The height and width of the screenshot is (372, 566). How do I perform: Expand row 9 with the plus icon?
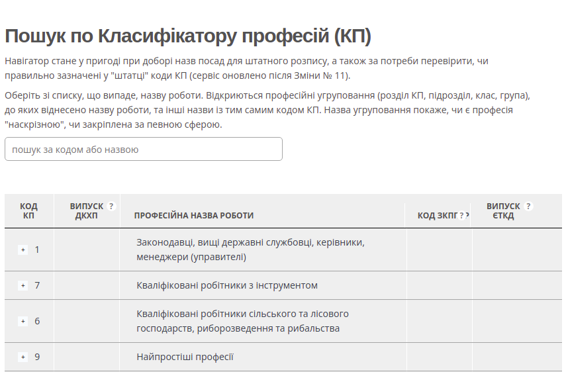[x=23, y=357]
